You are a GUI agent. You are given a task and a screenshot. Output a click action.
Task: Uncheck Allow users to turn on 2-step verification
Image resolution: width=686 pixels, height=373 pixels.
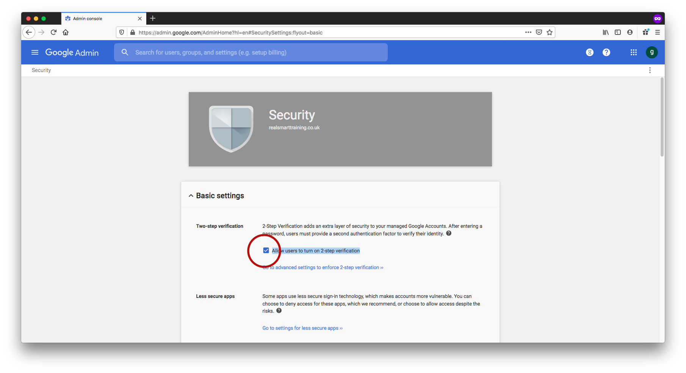point(266,251)
